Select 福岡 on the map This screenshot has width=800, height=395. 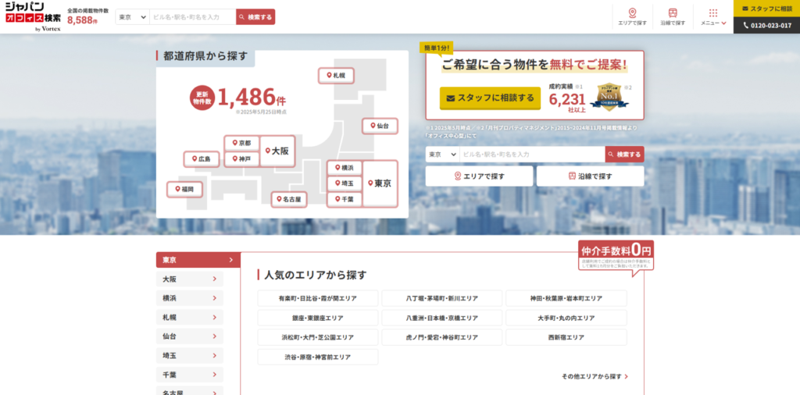pyautogui.click(x=184, y=189)
